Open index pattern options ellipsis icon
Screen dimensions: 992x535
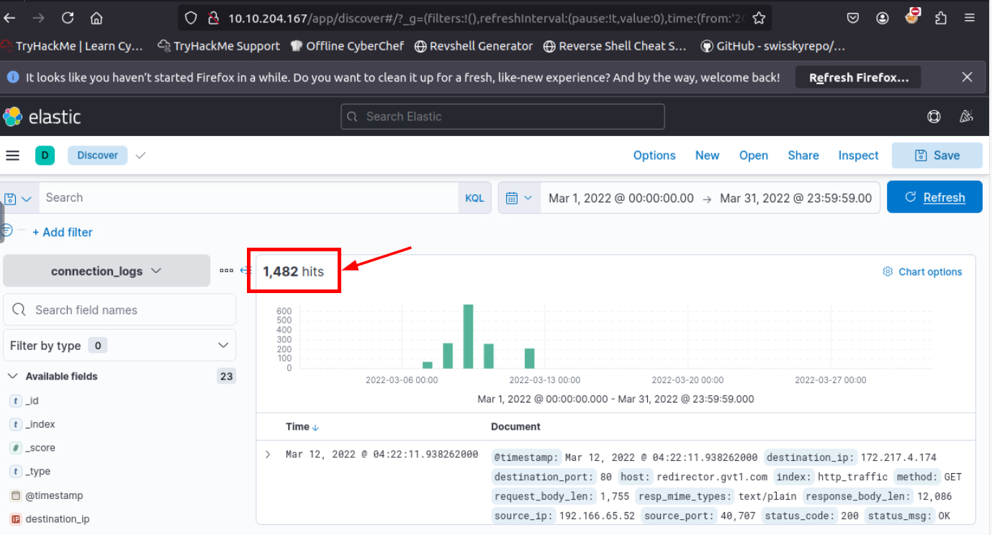(226, 271)
